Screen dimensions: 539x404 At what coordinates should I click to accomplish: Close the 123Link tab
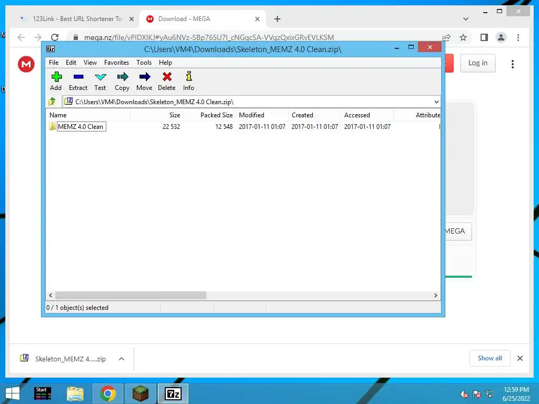(132, 19)
